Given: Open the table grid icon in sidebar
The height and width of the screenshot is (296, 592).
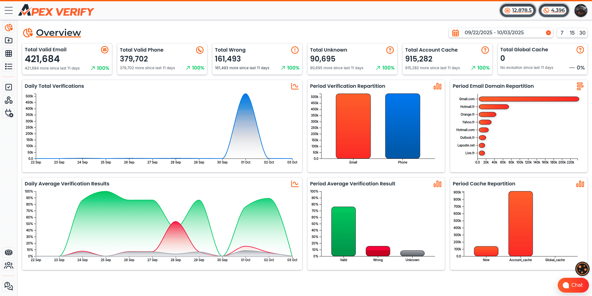Looking at the screenshot, I should point(9,53).
